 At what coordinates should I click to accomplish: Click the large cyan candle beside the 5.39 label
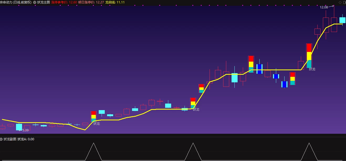(19, 127)
